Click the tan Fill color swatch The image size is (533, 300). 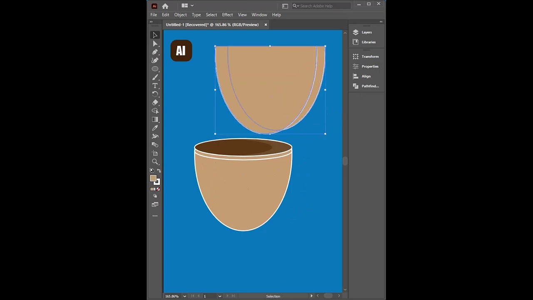153,178
